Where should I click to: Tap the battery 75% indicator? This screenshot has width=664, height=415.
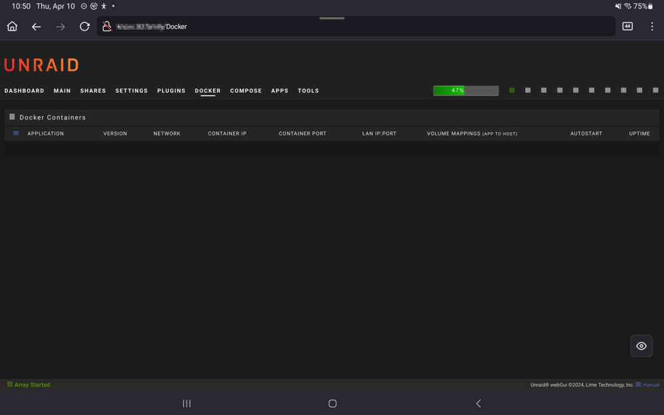point(643,6)
